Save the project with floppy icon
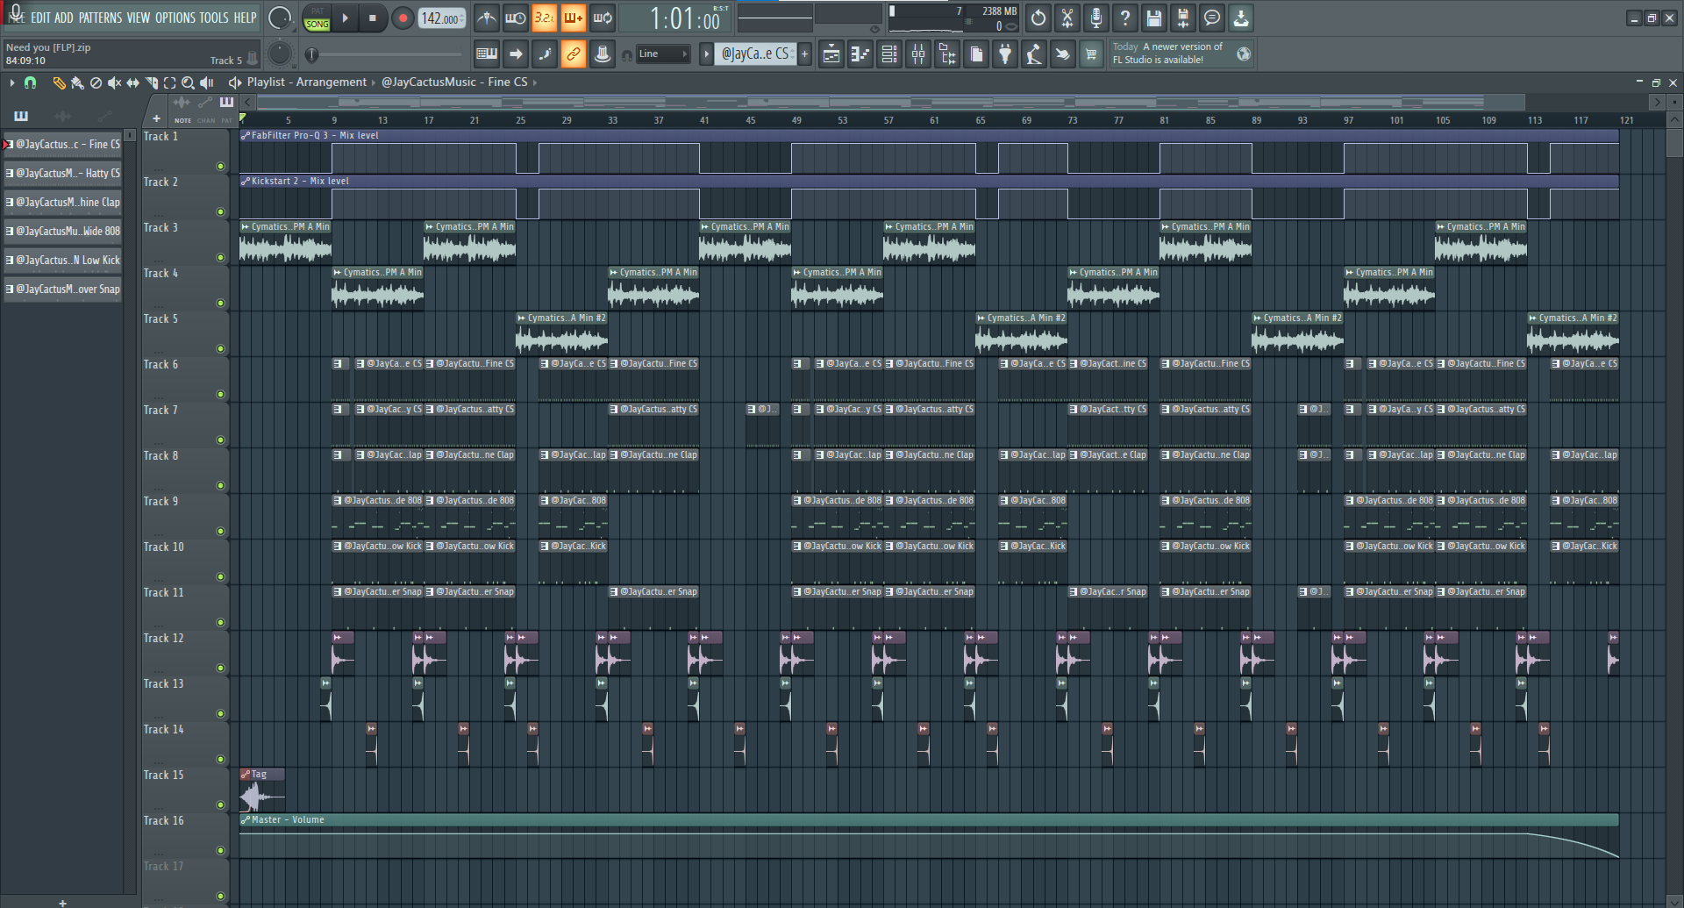The image size is (1684, 908). (1154, 18)
